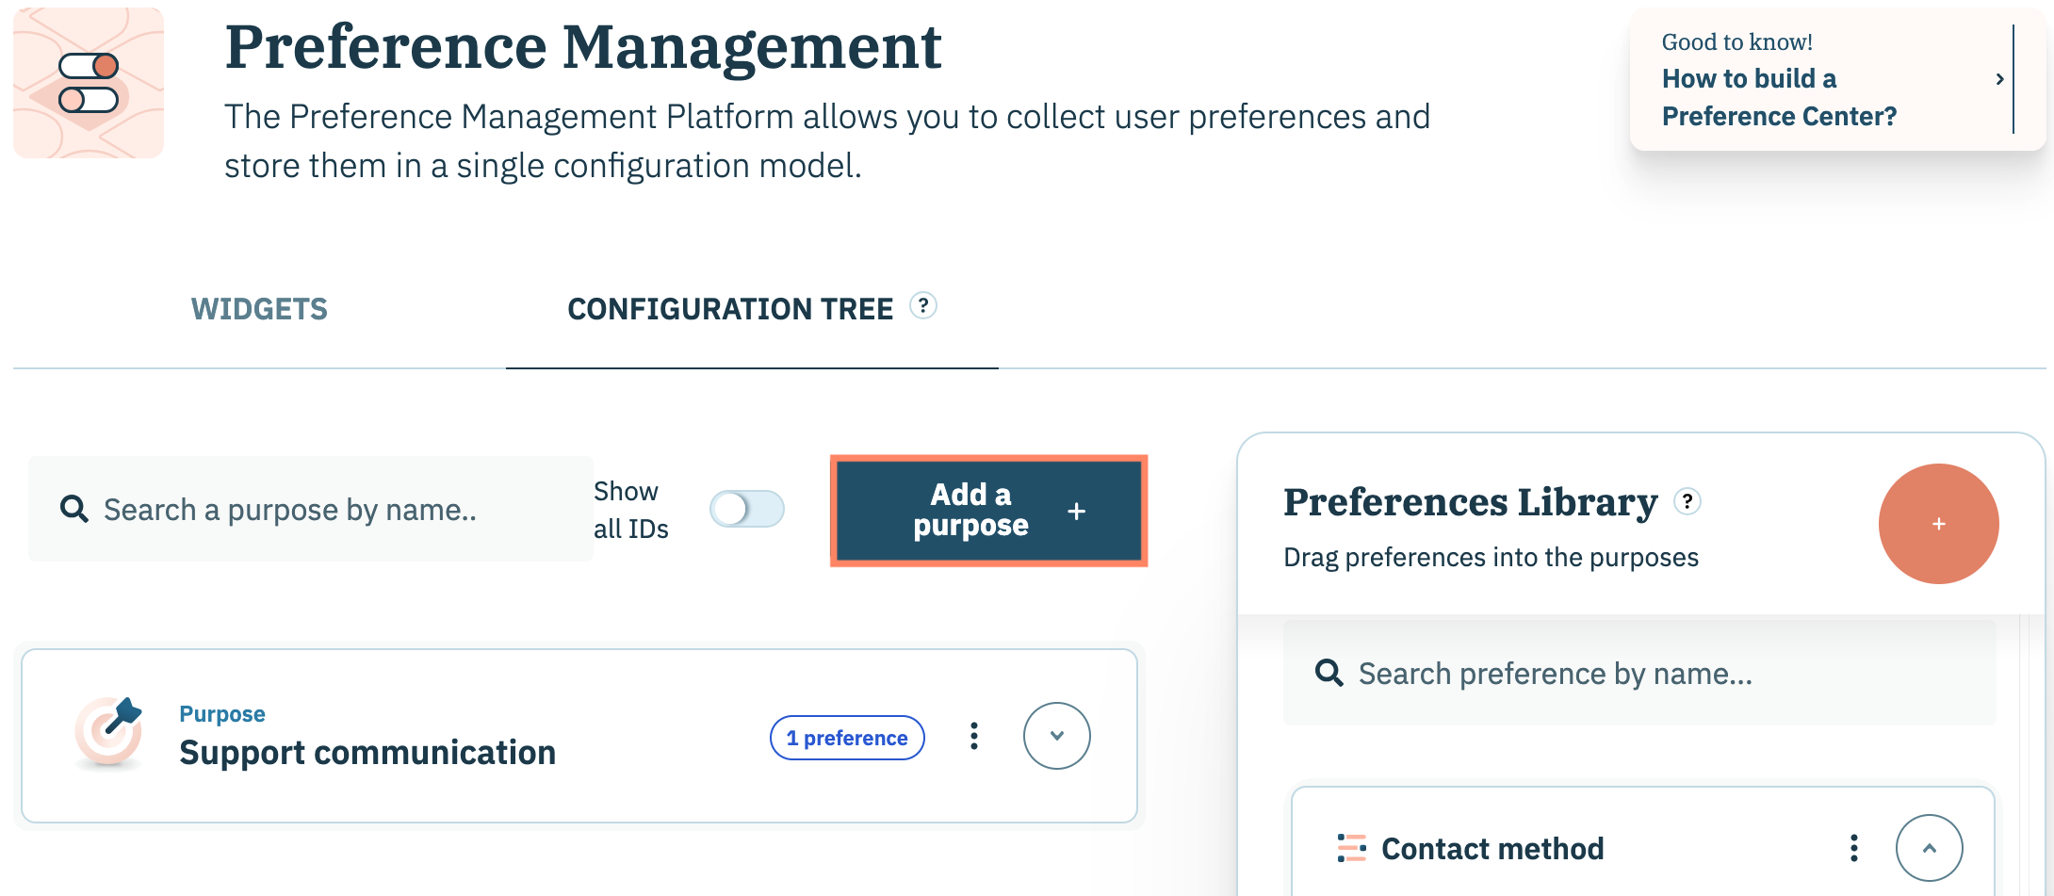Image resolution: width=2054 pixels, height=896 pixels.
Task: Click the Add a purpose button
Action: (x=988, y=511)
